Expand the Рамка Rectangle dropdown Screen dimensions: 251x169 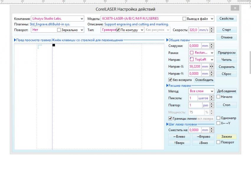click(212, 53)
